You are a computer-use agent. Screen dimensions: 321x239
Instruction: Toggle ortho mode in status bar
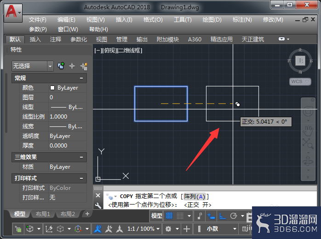click(x=222, y=216)
